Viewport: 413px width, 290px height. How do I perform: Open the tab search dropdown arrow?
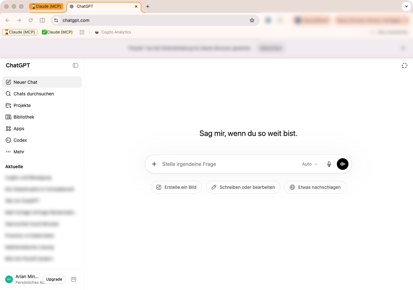tap(406, 6)
